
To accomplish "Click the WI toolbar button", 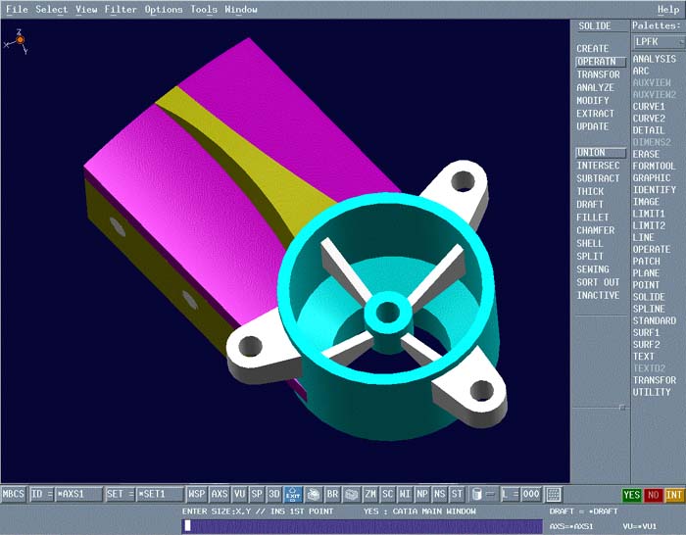I will (405, 495).
